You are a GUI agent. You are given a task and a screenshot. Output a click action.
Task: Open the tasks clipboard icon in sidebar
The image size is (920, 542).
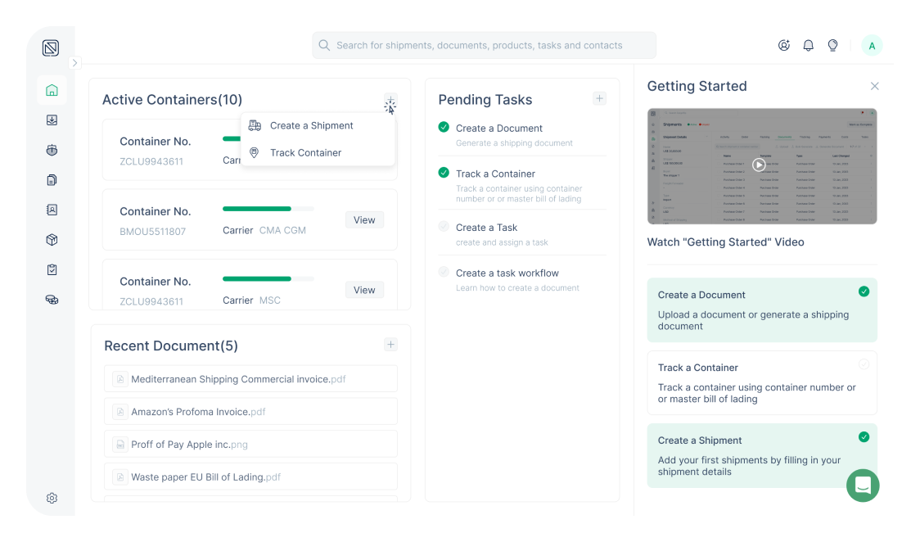click(x=52, y=269)
